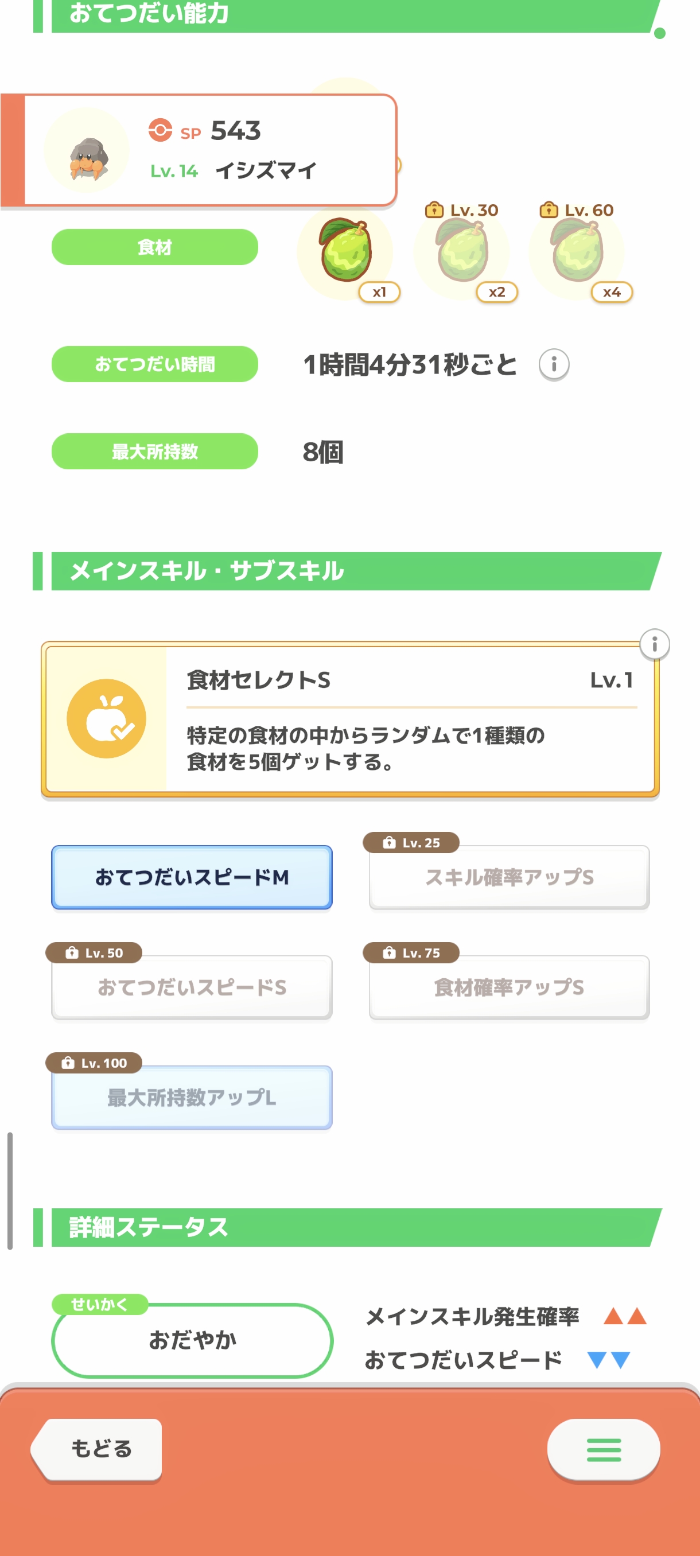Tap the Lv. 30 locked ingredient
This screenshot has width=700, height=1556.
pos(462,251)
